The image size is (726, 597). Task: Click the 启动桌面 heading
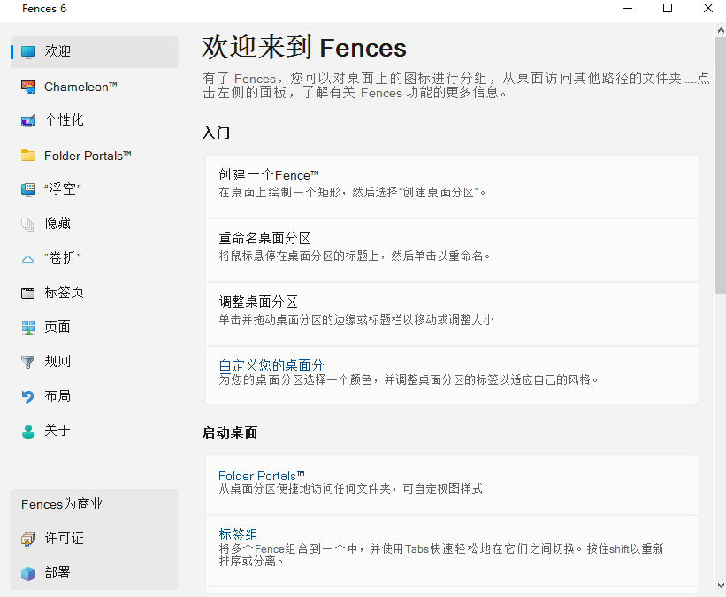pyautogui.click(x=230, y=432)
